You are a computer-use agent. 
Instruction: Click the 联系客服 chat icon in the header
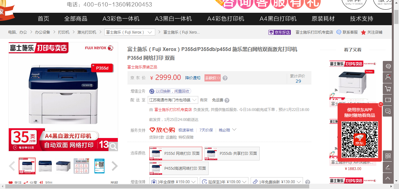point(339,32)
